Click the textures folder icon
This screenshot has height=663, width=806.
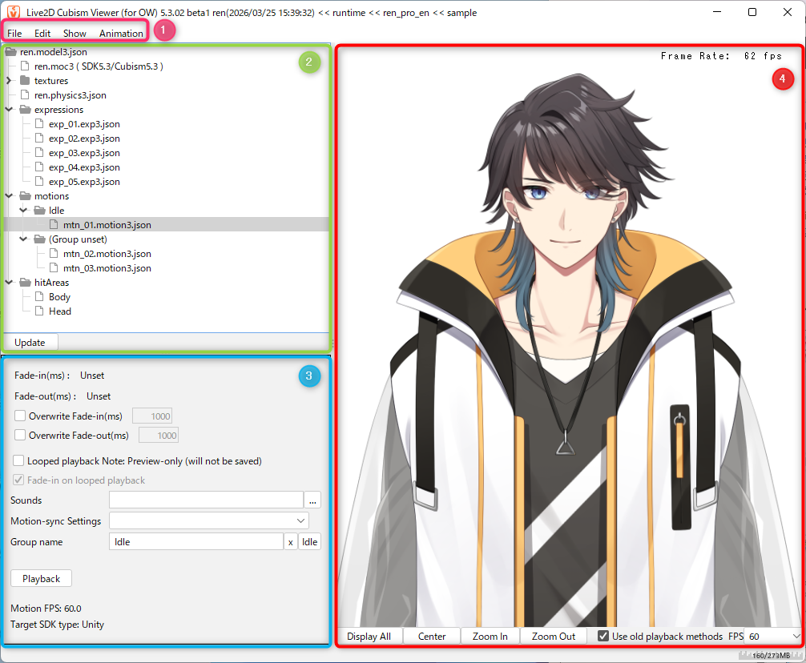click(x=24, y=81)
